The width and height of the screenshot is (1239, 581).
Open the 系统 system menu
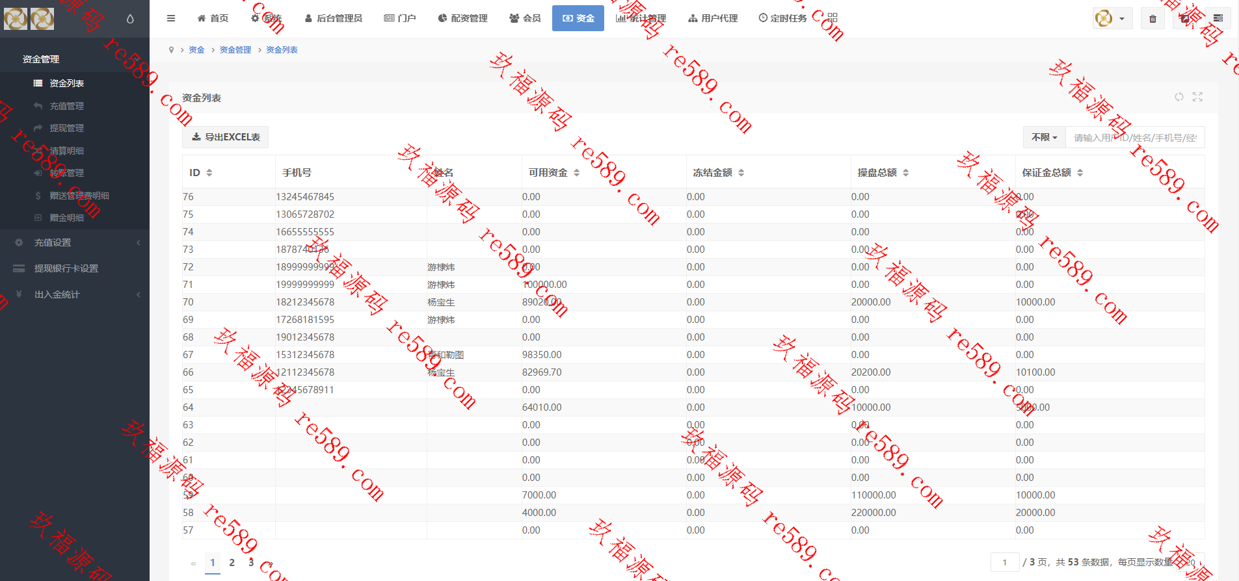click(267, 18)
